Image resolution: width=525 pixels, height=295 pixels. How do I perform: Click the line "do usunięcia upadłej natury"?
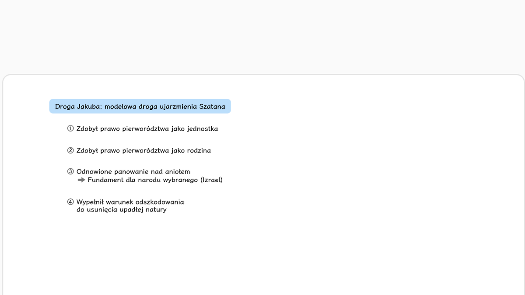pos(122,210)
